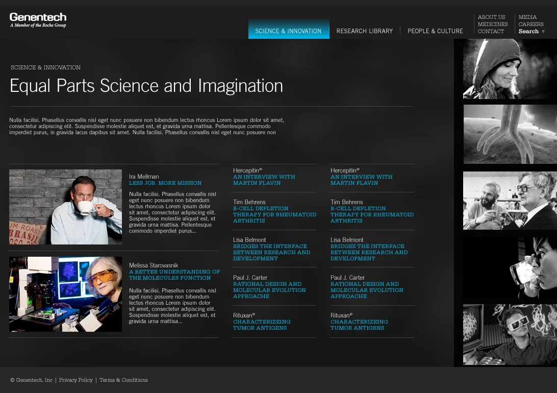Click man in 3D glasses sidebar photo
The image size is (557, 393).
[510, 334]
